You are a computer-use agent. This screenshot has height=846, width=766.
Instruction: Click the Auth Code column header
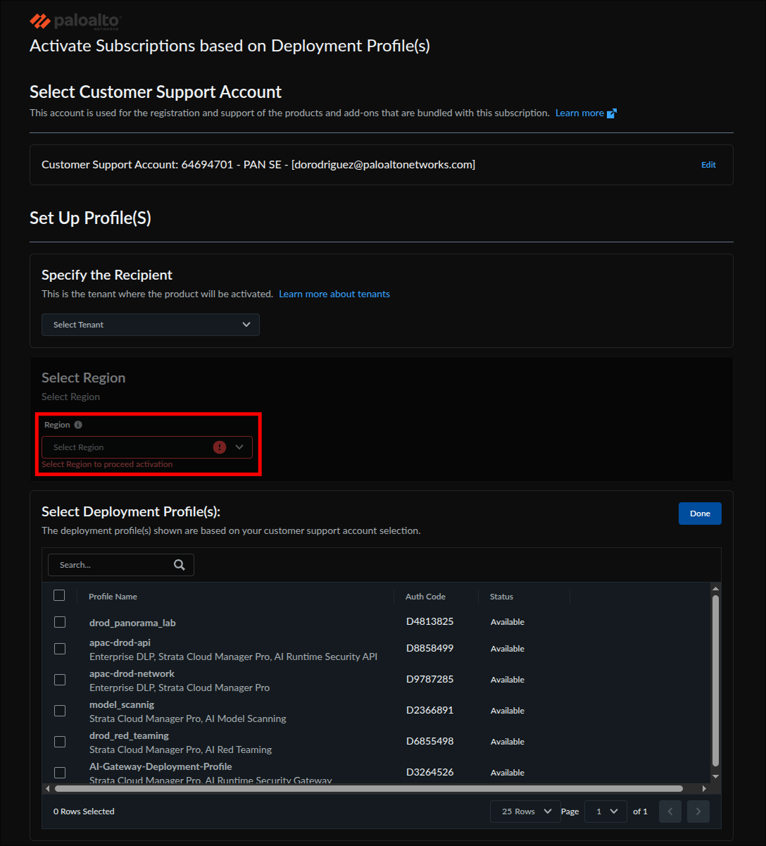pyautogui.click(x=425, y=597)
